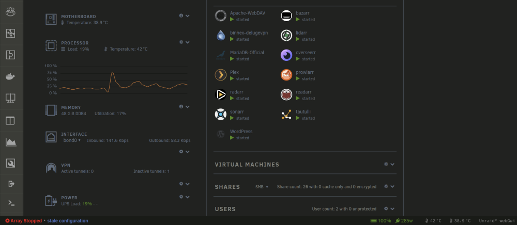The height and width of the screenshot is (225, 517).
Task: Collapse the Processor section chevron
Action: [x=188, y=42]
